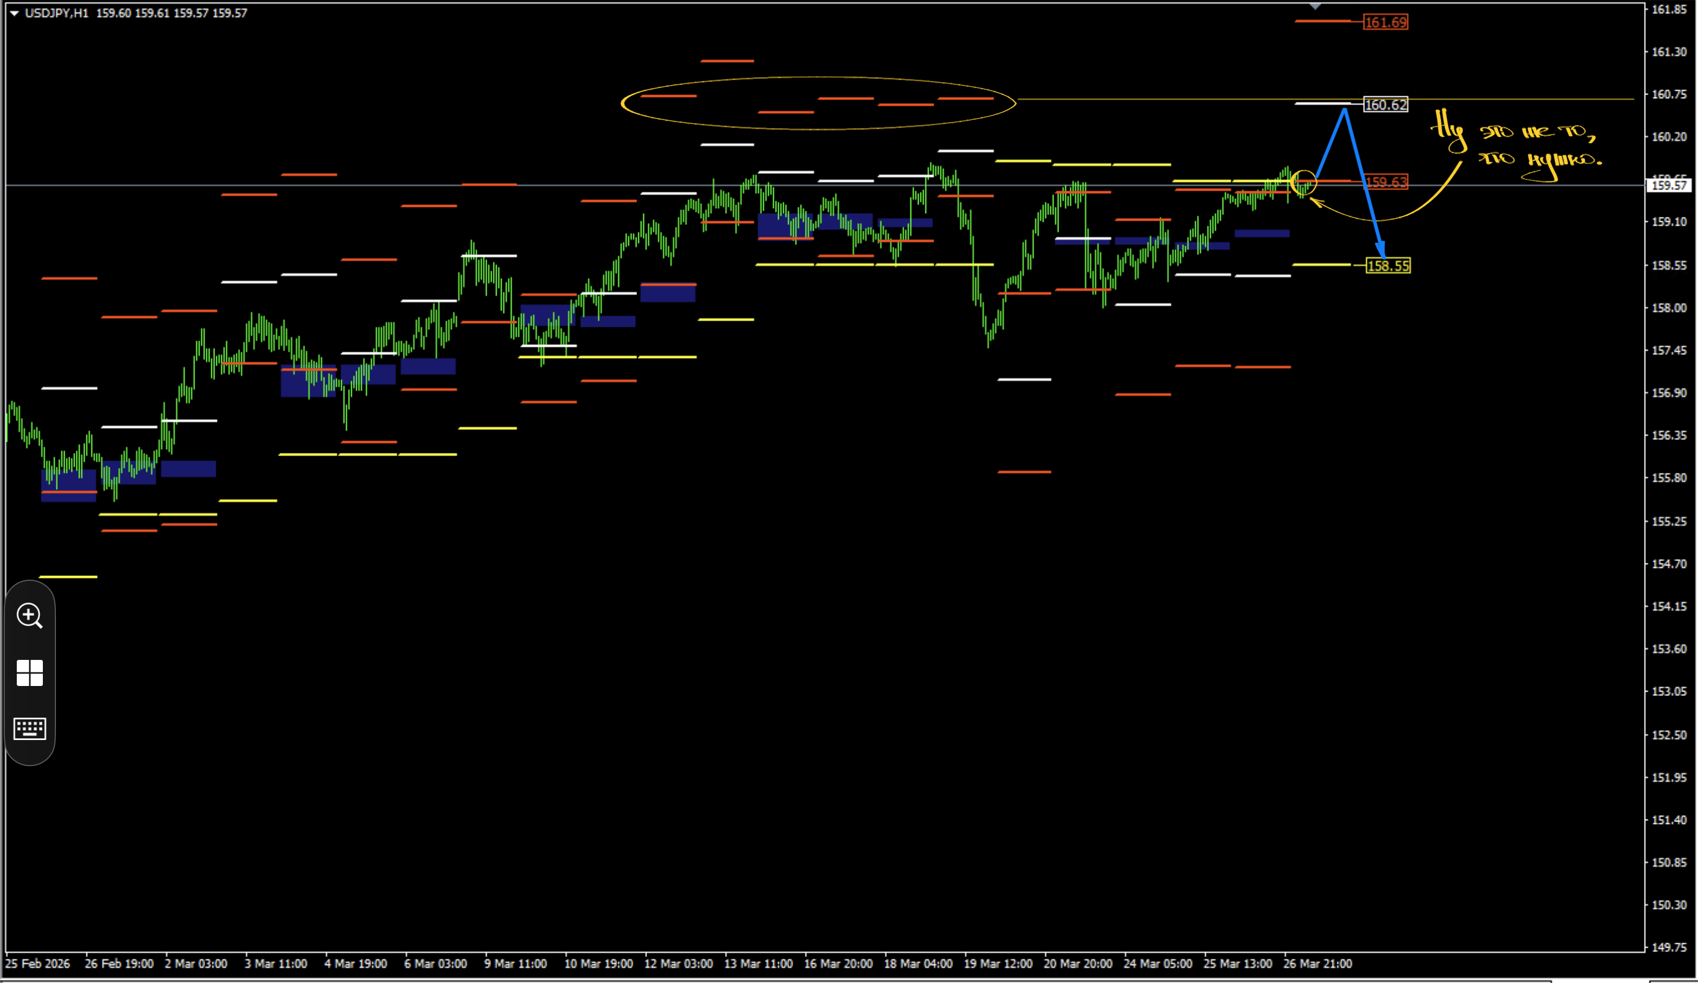This screenshot has width=1698, height=983.
Task: Click 160.75 on the price axis
Action: pyautogui.click(x=1669, y=94)
